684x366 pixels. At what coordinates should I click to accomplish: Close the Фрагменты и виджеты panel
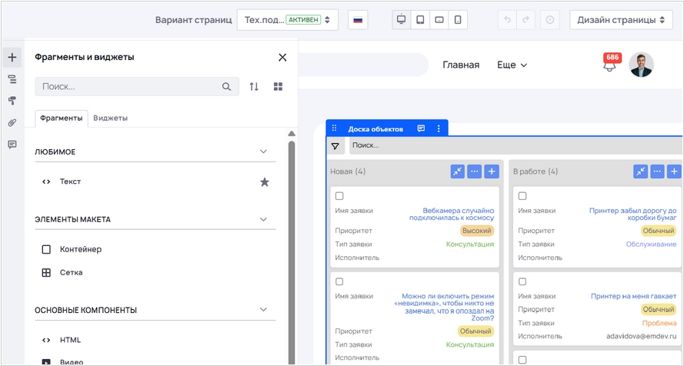[282, 58]
